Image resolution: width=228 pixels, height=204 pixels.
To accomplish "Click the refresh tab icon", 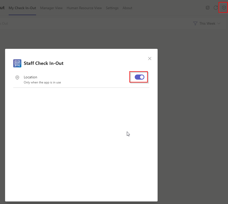I will (x=216, y=8).
